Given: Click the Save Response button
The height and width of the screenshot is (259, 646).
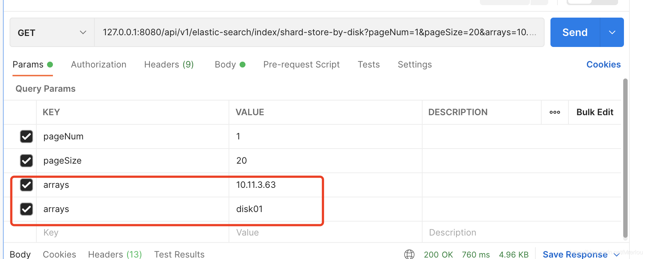Looking at the screenshot, I should tap(581, 254).
